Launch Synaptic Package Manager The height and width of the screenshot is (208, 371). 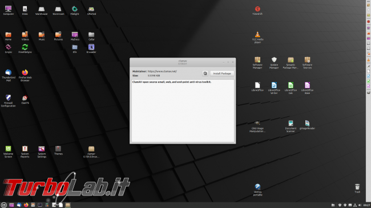tap(291, 63)
